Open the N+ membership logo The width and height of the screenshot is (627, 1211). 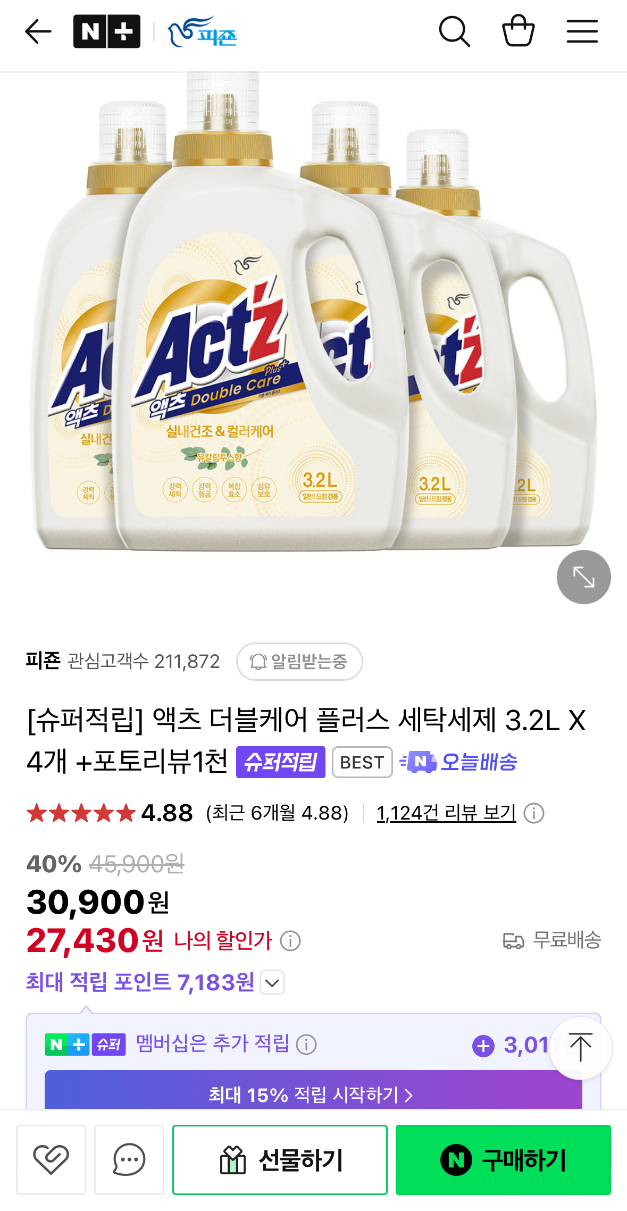[107, 32]
